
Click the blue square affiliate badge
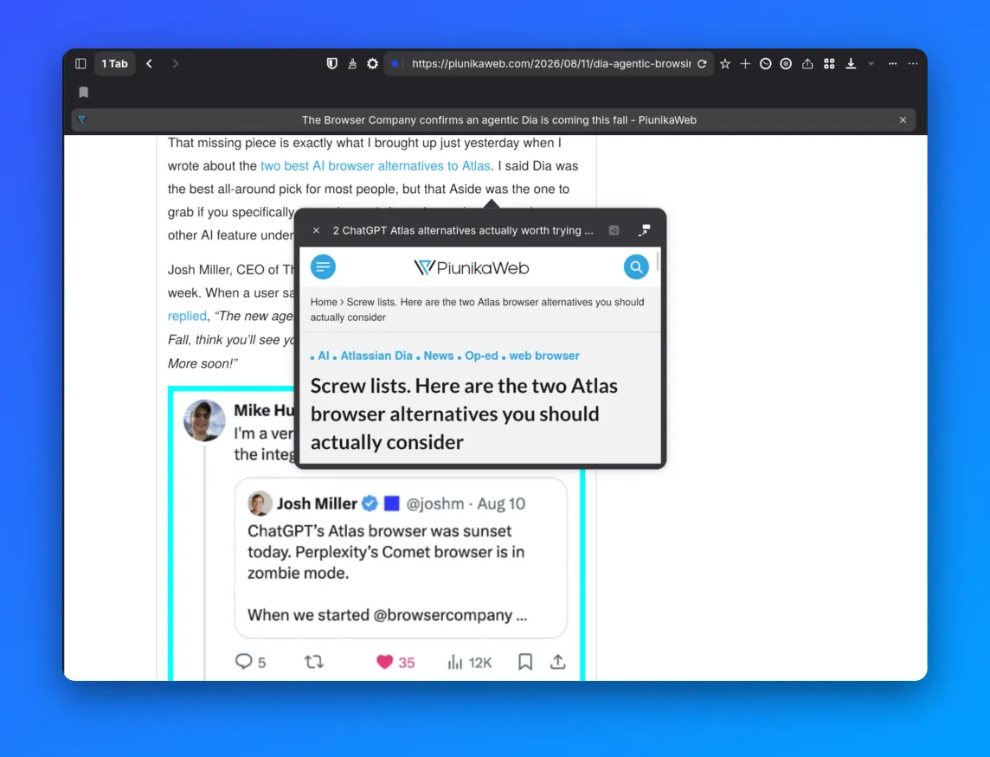coord(391,504)
